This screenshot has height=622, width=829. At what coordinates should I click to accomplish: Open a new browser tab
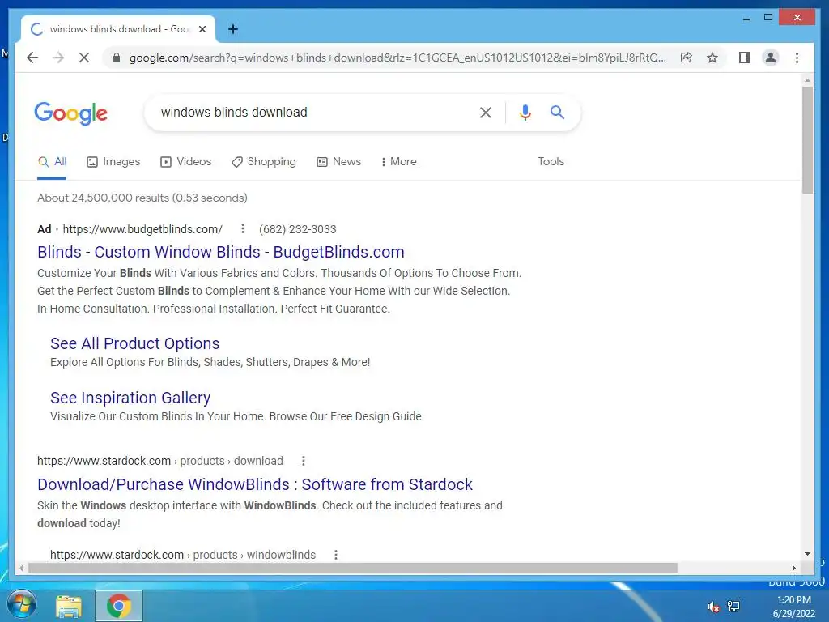pyautogui.click(x=233, y=29)
